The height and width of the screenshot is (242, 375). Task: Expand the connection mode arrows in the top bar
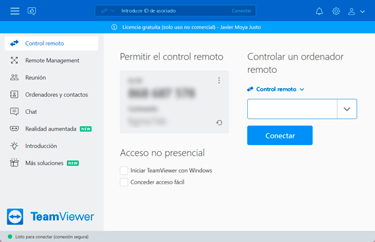point(108,11)
